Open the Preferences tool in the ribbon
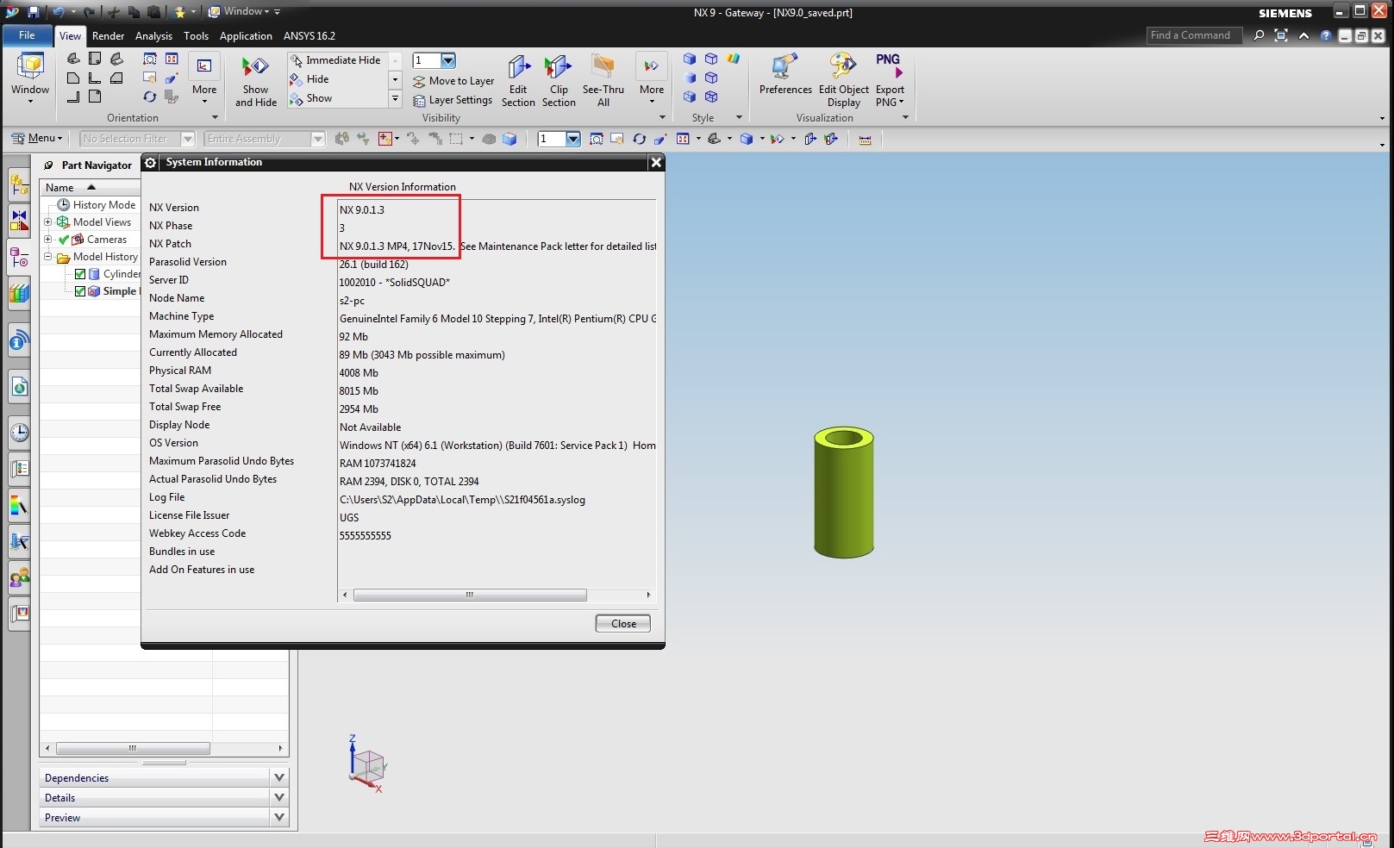Screen dimensions: 1394x848 click(x=785, y=74)
